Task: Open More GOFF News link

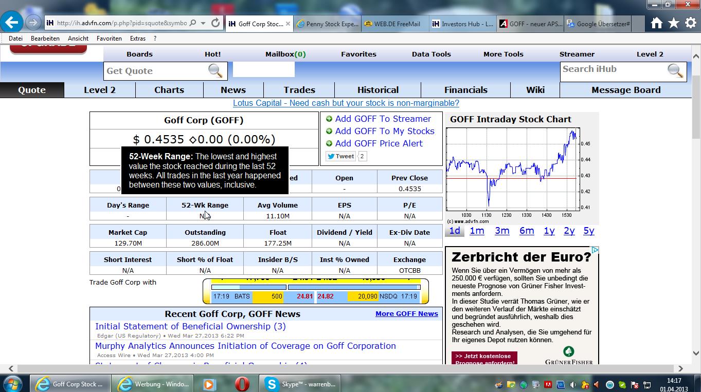Action: 407,314
